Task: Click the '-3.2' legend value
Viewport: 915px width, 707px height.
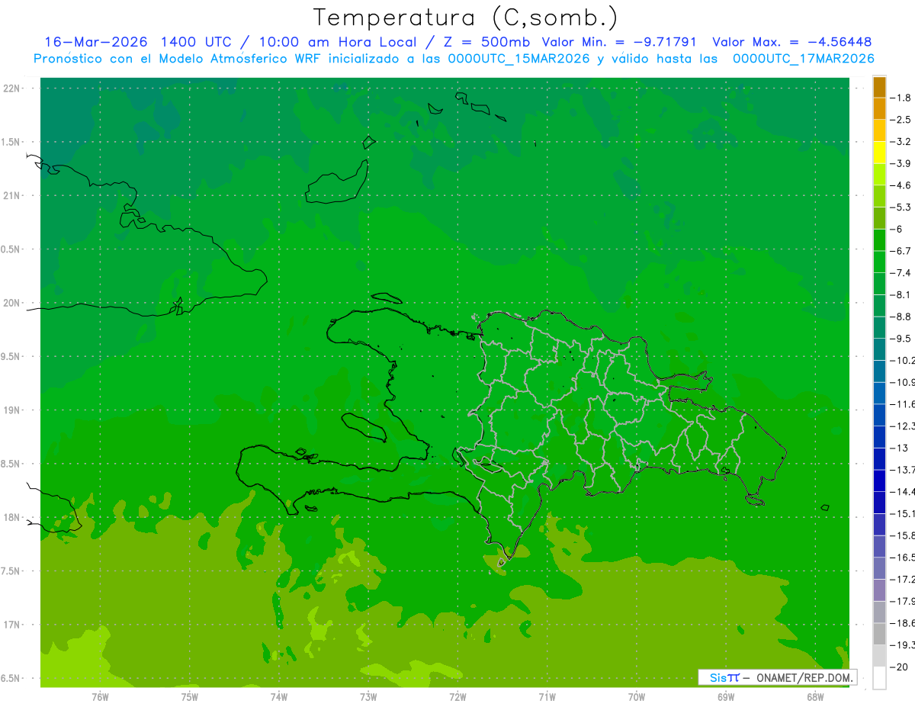Action: [901, 142]
